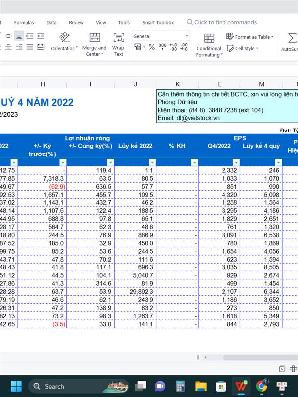Select column J header
The width and height of the screenshot is (298, 397).
click(136, 84)
